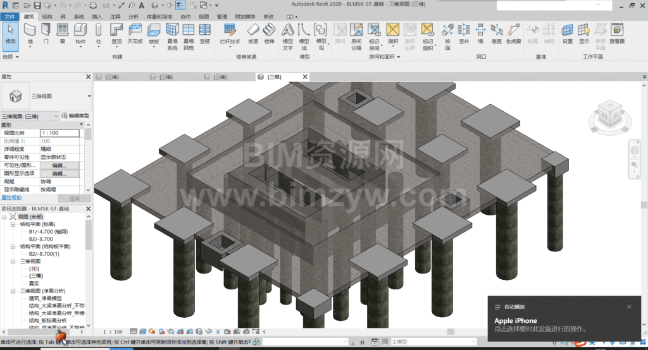Click the 模型线 model line tool
The width and height of the screenshot is (648, 350).
pos(304,36)
